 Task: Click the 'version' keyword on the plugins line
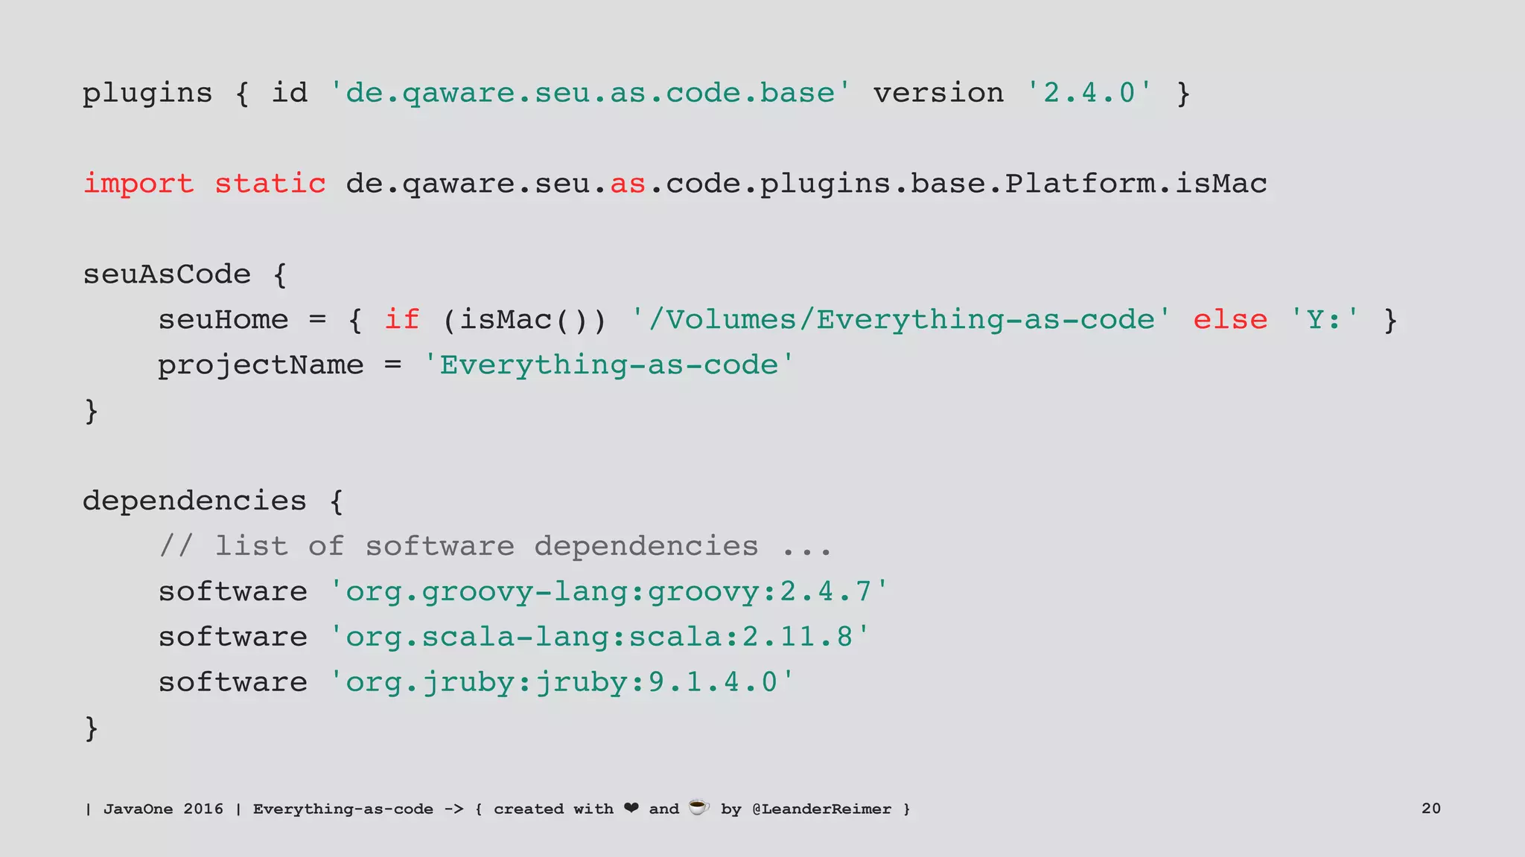click(x=938, y=93)
